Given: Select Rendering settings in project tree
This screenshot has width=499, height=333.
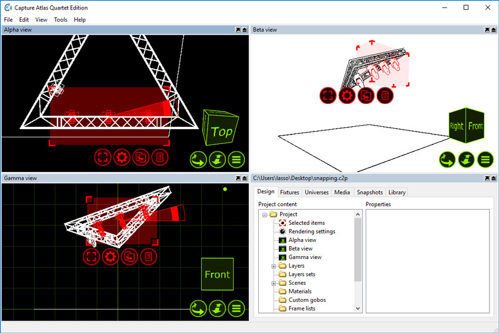Looking at the screenshot, I should click(x=312, y=231).
